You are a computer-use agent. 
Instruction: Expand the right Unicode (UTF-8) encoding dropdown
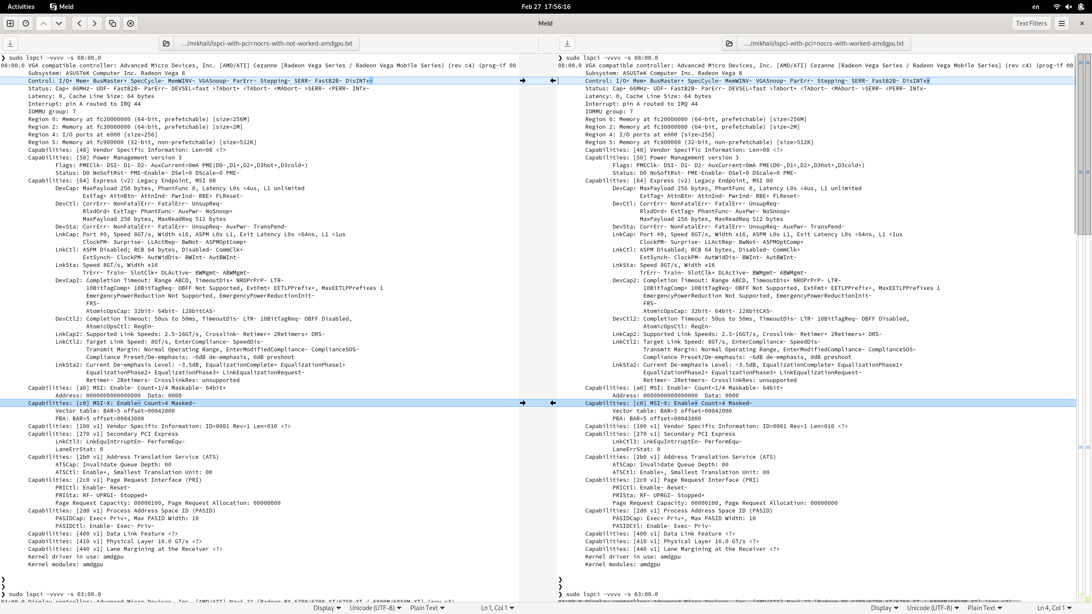(x=933, y=608)
